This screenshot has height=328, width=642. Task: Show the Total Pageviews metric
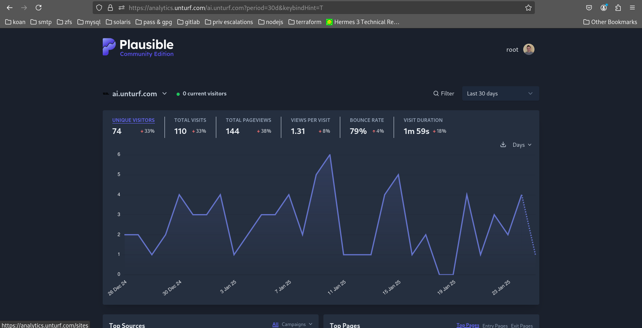point(248,120)
